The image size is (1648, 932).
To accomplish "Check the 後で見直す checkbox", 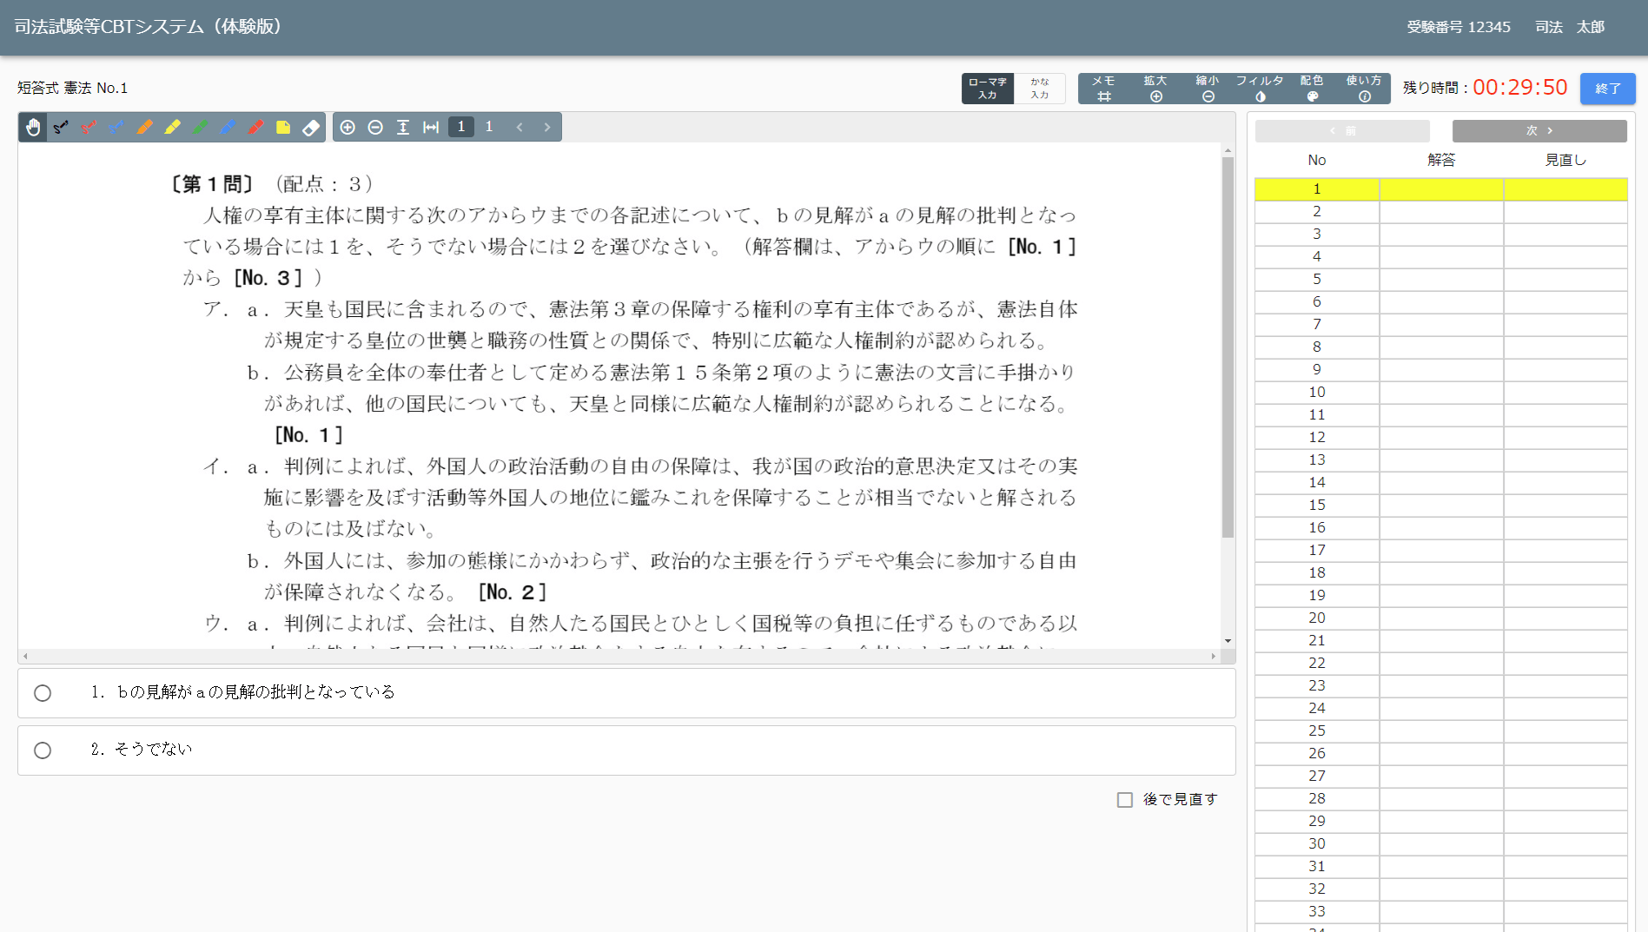I will click(x=1125, y=800).
